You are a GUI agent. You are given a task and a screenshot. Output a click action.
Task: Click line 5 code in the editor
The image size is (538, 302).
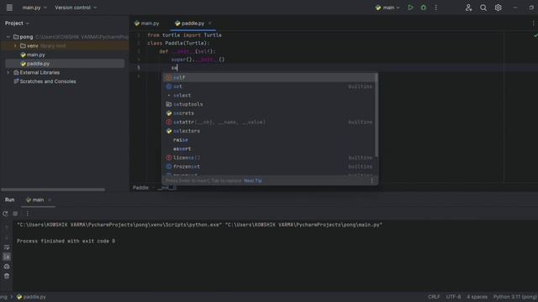(x=174, y=68)
